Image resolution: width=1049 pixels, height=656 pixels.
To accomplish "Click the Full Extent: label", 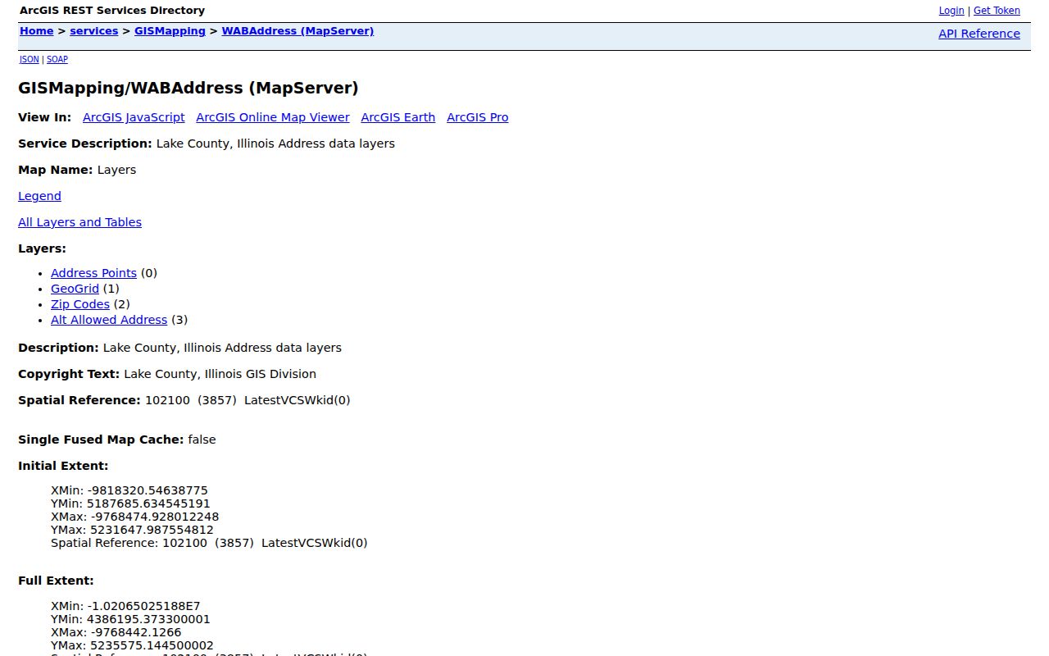I will pos(56,581).
